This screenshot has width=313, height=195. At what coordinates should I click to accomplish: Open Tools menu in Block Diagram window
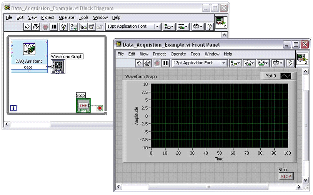tap(83, 17)
